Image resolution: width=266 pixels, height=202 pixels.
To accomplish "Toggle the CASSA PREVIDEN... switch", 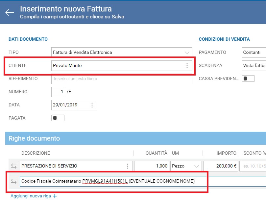I will point(248,79).
